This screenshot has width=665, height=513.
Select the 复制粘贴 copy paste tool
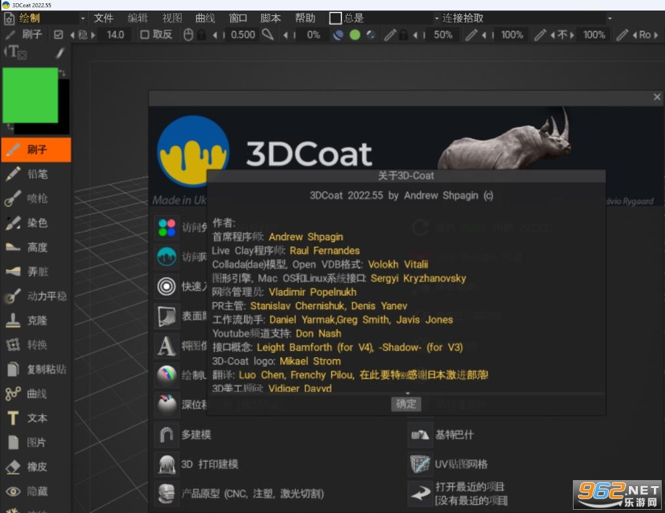click(36, 369)
